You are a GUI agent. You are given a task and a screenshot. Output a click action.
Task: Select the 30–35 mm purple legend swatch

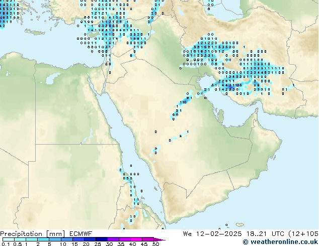pyautogui.click(x=113, y=239)
